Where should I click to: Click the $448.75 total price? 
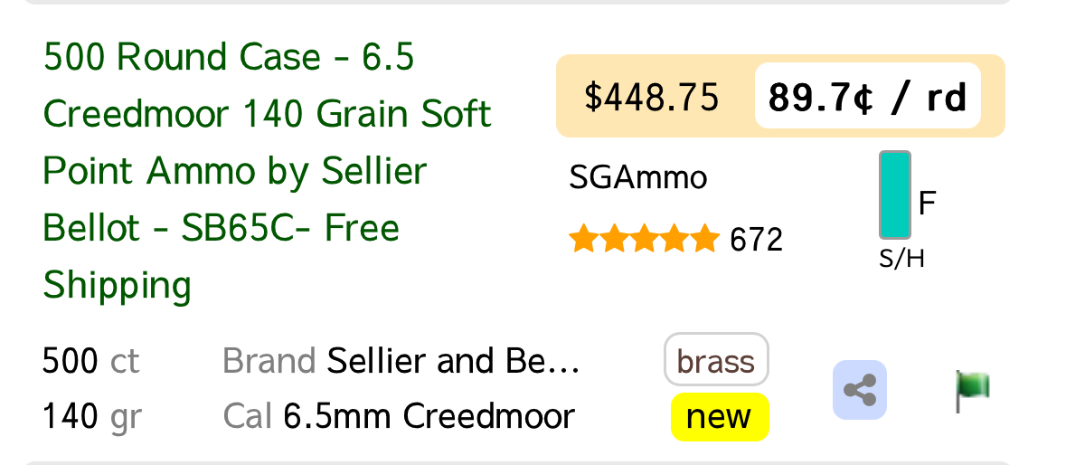(651, 97)
